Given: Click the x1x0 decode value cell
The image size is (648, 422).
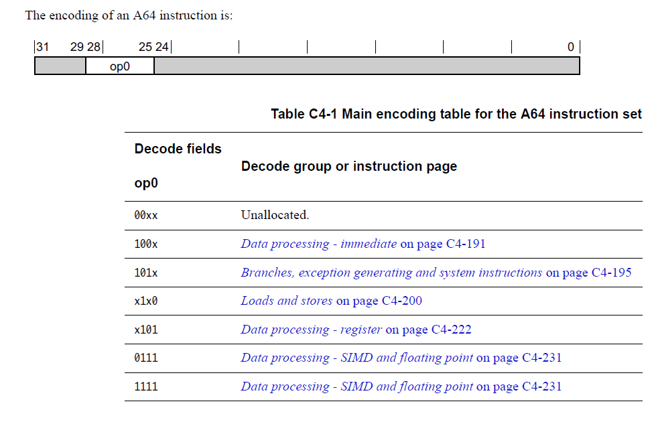Looking at the screenshot, I should click(x=146, y=301).
